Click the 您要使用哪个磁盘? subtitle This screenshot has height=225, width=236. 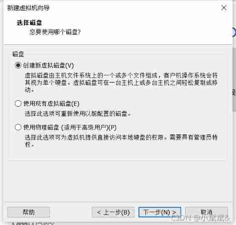[x=55, y=32]
